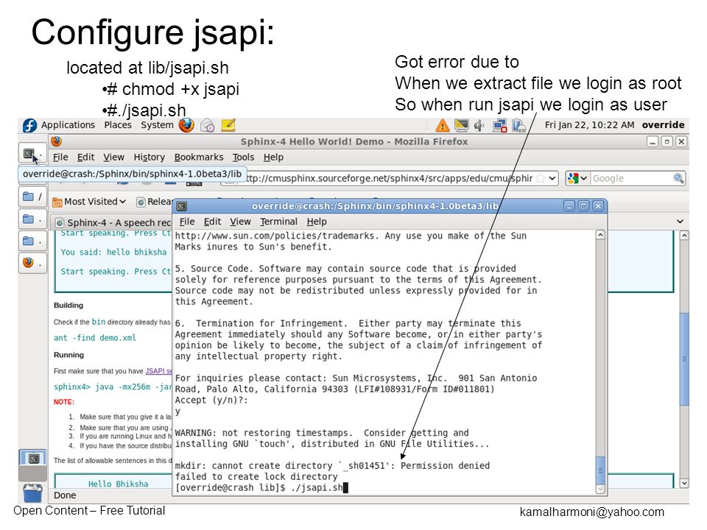Minimize the terminal window
Viewport: 707px width, 530px height.
click(569, 206)
